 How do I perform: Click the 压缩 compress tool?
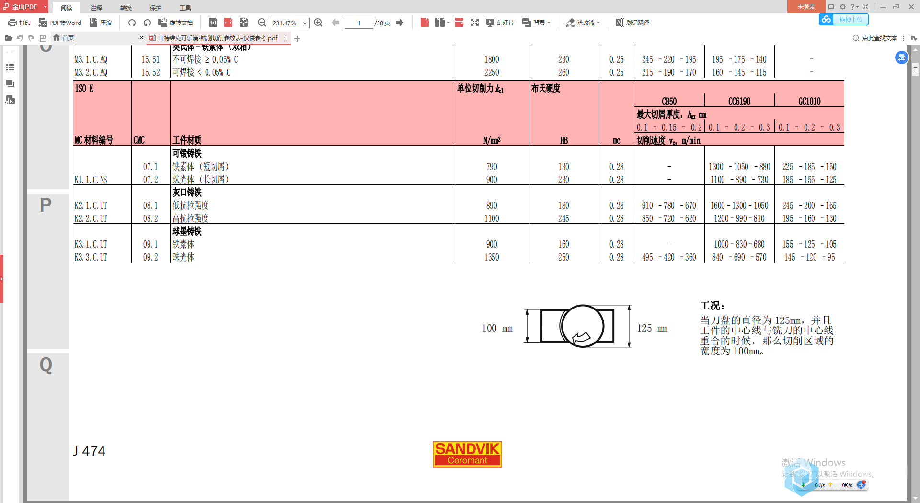tap(101, 23)
